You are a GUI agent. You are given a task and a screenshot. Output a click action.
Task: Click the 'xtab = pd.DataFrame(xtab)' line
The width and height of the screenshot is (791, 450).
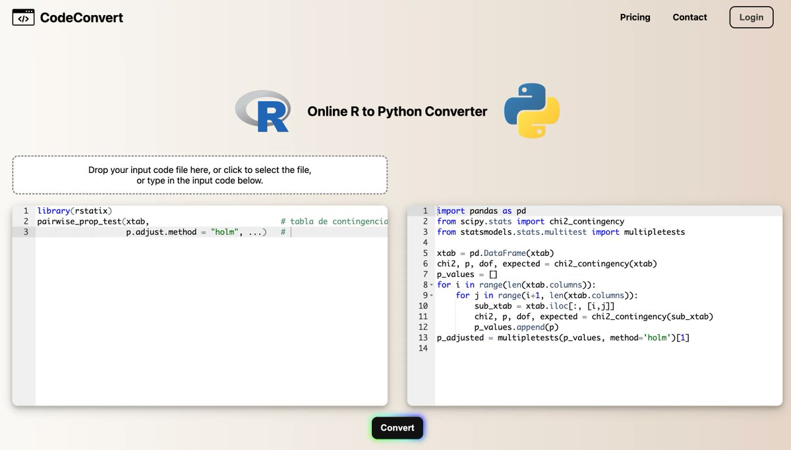pos(495,253)
